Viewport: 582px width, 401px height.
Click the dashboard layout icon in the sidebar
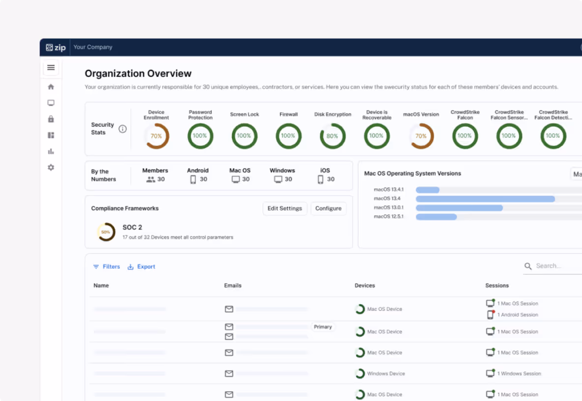tap(51, 135)
